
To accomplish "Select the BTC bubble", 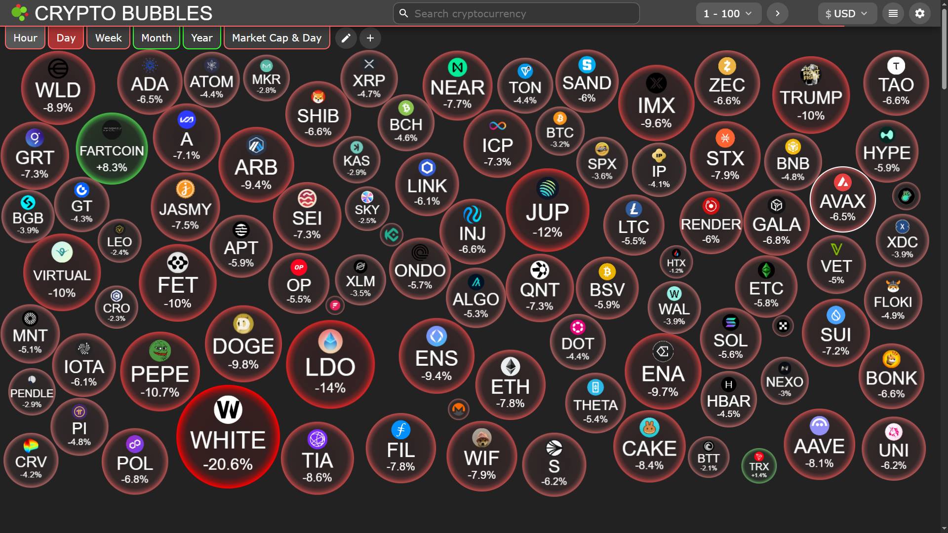I will coord(560,131).
